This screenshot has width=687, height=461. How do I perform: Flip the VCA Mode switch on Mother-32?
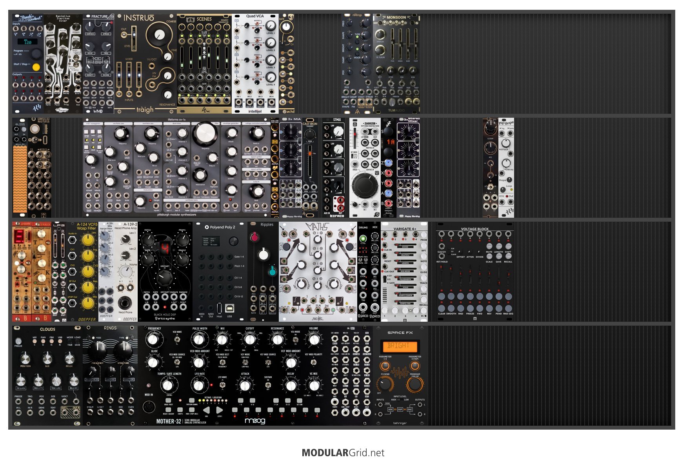(x=295, y=339)
